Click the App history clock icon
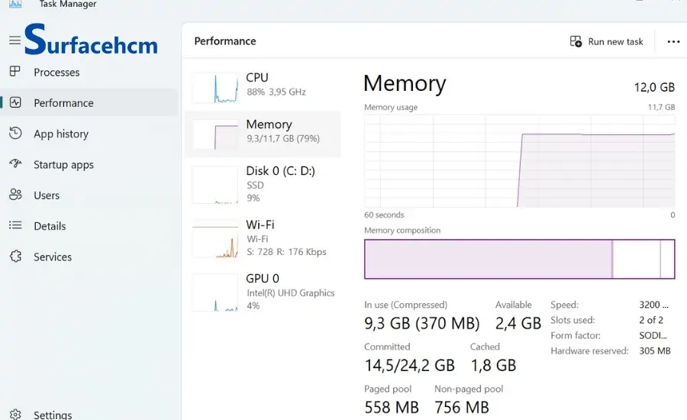Image resolution: width=687 pixels, height=420 pixels. pos(15,134)
